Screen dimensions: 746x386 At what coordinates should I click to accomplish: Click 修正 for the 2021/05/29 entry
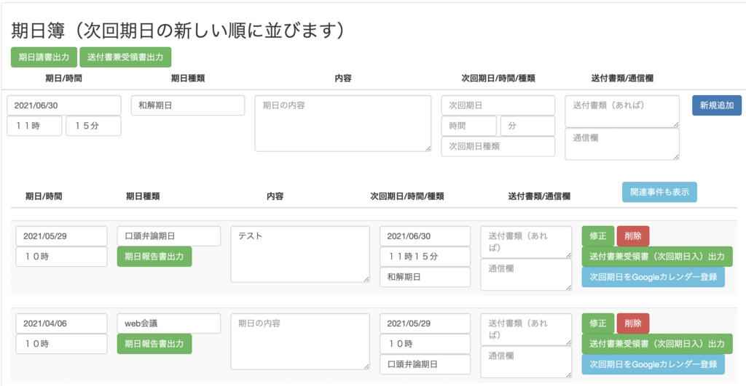(x=597, y=236)
